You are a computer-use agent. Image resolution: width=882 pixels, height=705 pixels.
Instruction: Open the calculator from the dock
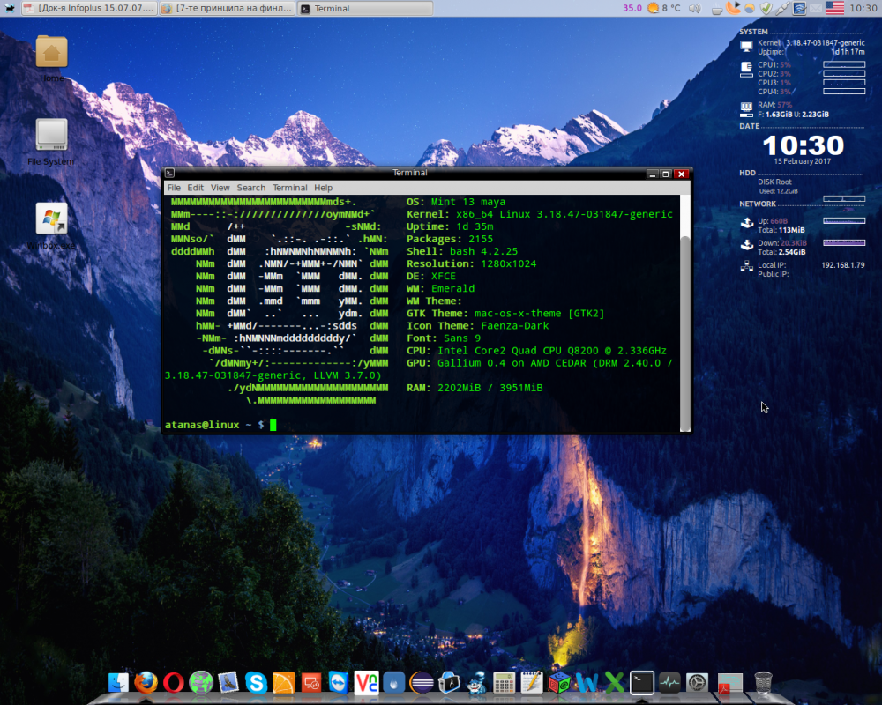(x=504, y=682)
